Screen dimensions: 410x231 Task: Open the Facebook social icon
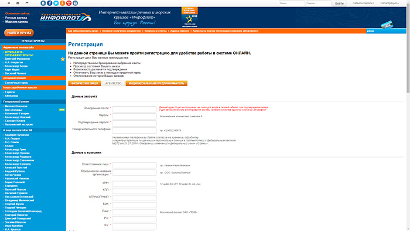tap(50, 3)
